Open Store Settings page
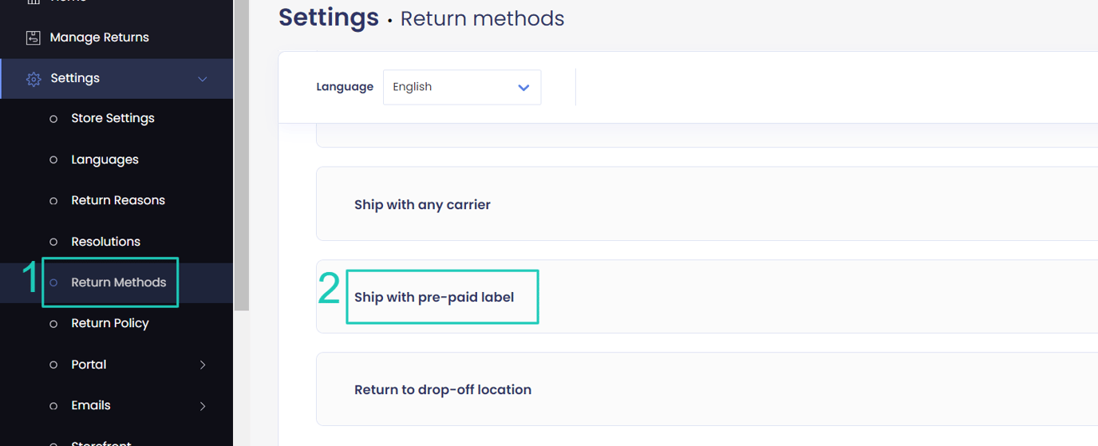The height and width of the screenshot is (446, 1098). pos(113,118)
